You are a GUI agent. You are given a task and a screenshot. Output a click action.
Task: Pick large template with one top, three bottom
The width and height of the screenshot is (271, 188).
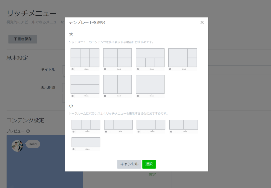[150, 58]
